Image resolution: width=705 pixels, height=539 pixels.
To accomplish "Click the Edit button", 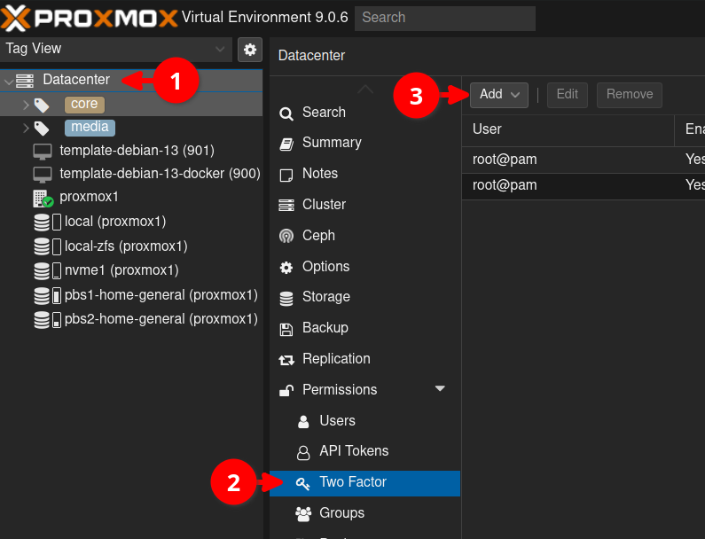I will coord(567,95).
